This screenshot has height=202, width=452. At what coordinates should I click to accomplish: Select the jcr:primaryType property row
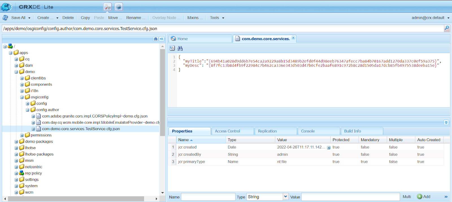click(306, 162)
